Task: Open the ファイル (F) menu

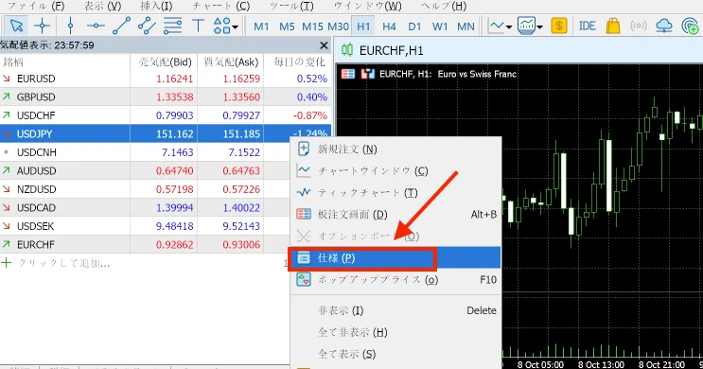Action: click(x=36, y=6)
